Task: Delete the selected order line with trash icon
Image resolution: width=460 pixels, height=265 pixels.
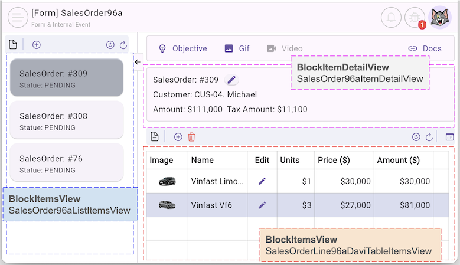Action: coord(191,137)
